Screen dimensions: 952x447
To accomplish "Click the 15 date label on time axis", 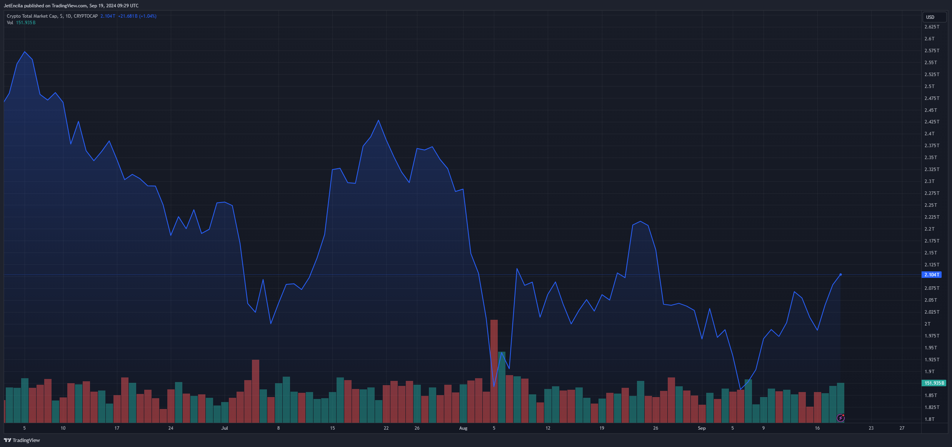I will (x=332, y=428).
